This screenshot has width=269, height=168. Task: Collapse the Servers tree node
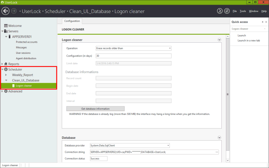coord(2,31)
